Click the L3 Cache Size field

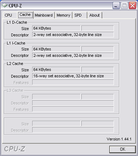point(56,97)
